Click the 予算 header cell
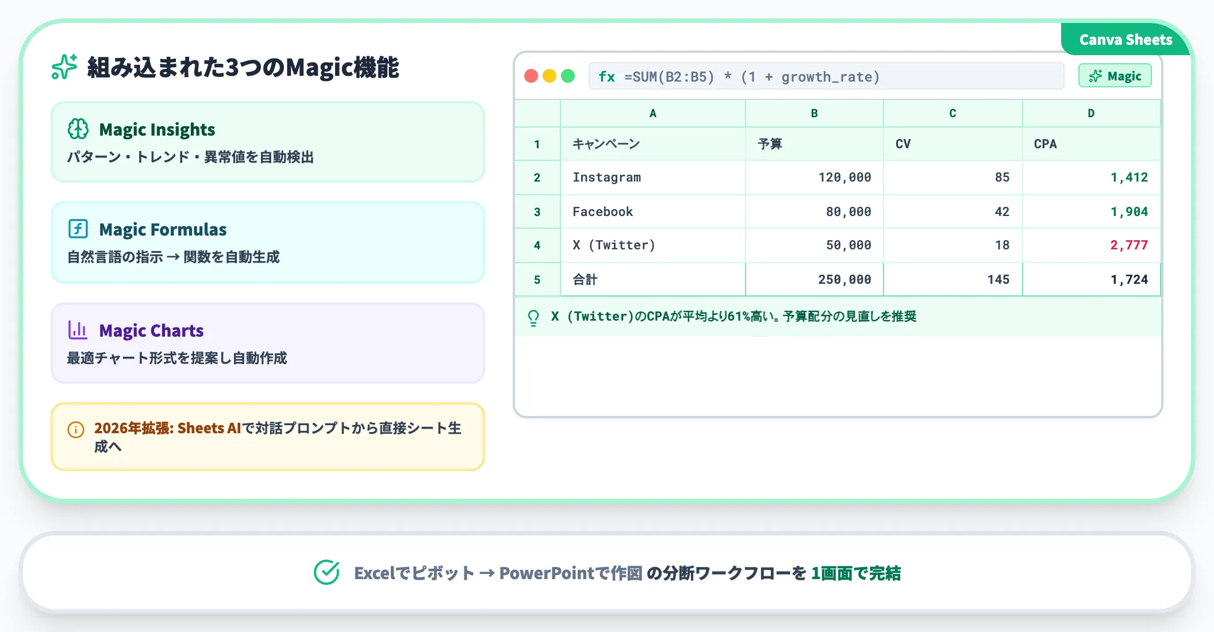The height and width of the screenshot is (632, 1214). point(814,144)
